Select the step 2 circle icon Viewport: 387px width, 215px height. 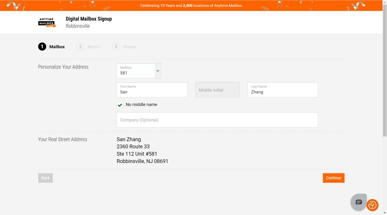pos(80,47)
